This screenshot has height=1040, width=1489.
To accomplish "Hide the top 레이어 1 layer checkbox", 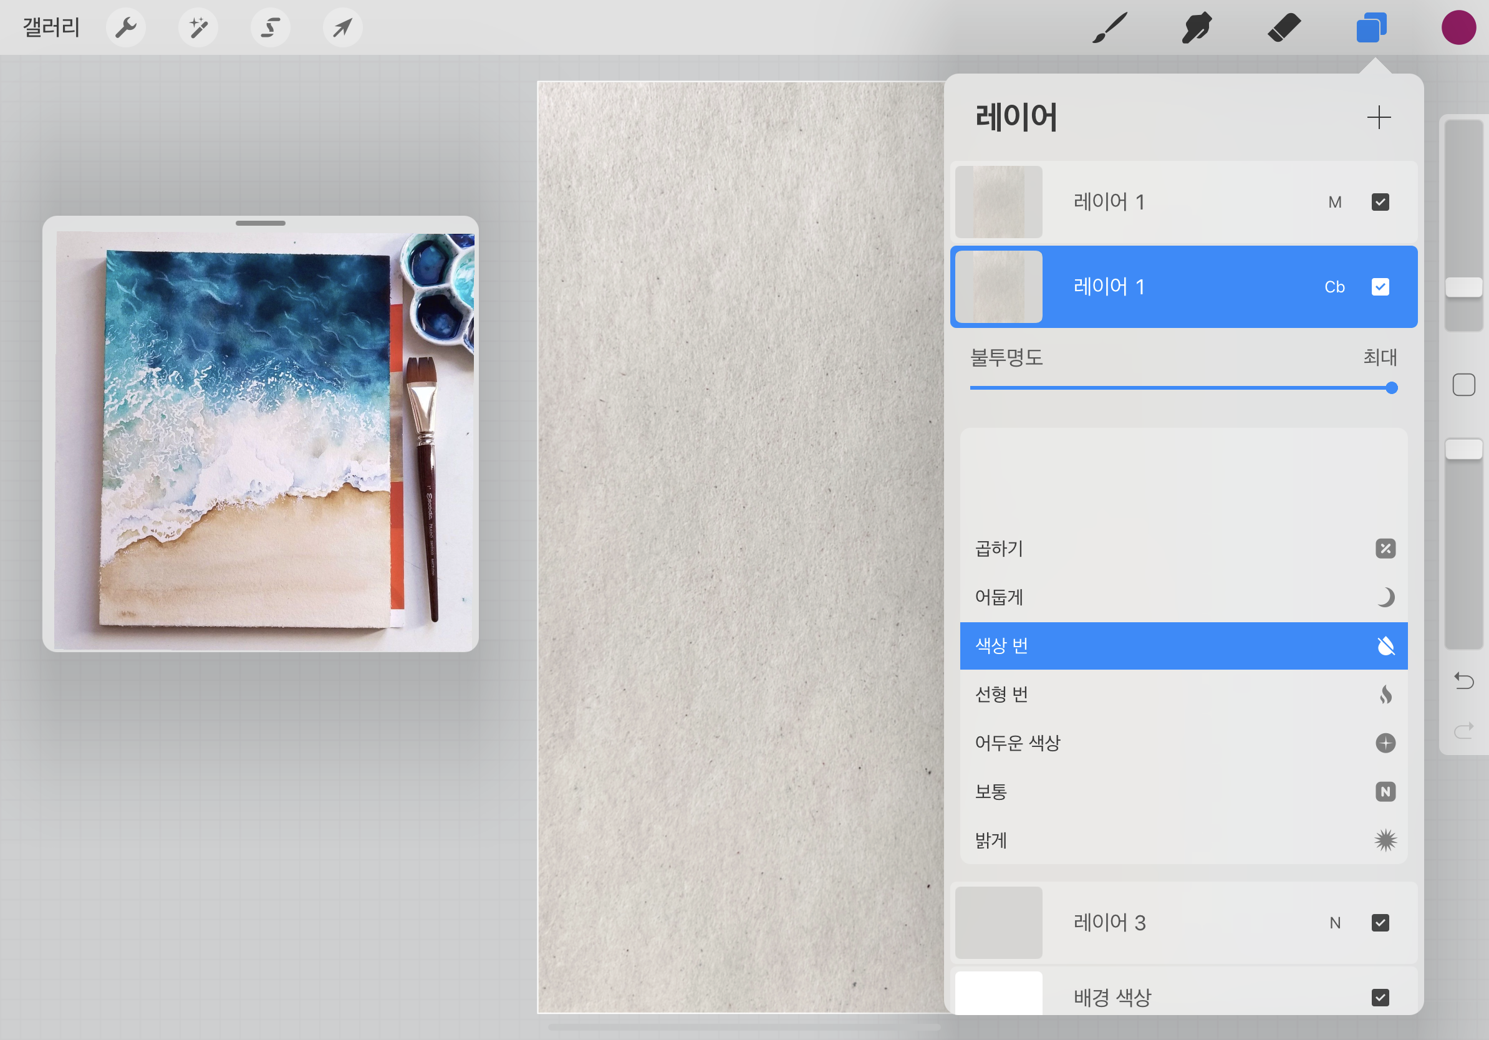I will (1380, 202).
